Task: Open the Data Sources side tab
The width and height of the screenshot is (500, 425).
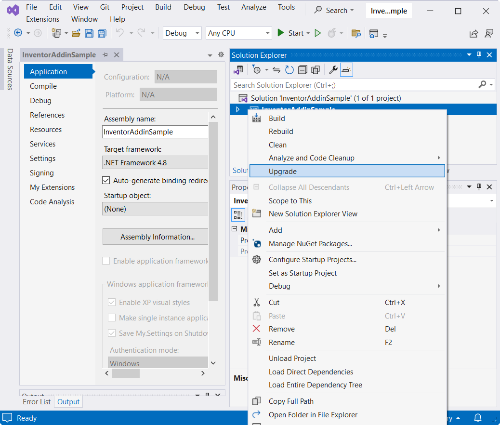Action: (x=10, y=69)
